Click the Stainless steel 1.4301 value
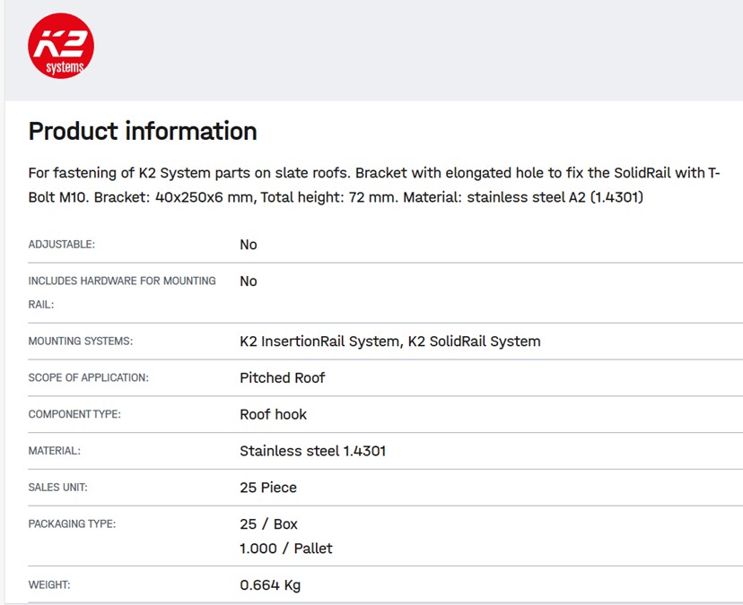This screenshot has width=743, height=605. coord(312,451)
